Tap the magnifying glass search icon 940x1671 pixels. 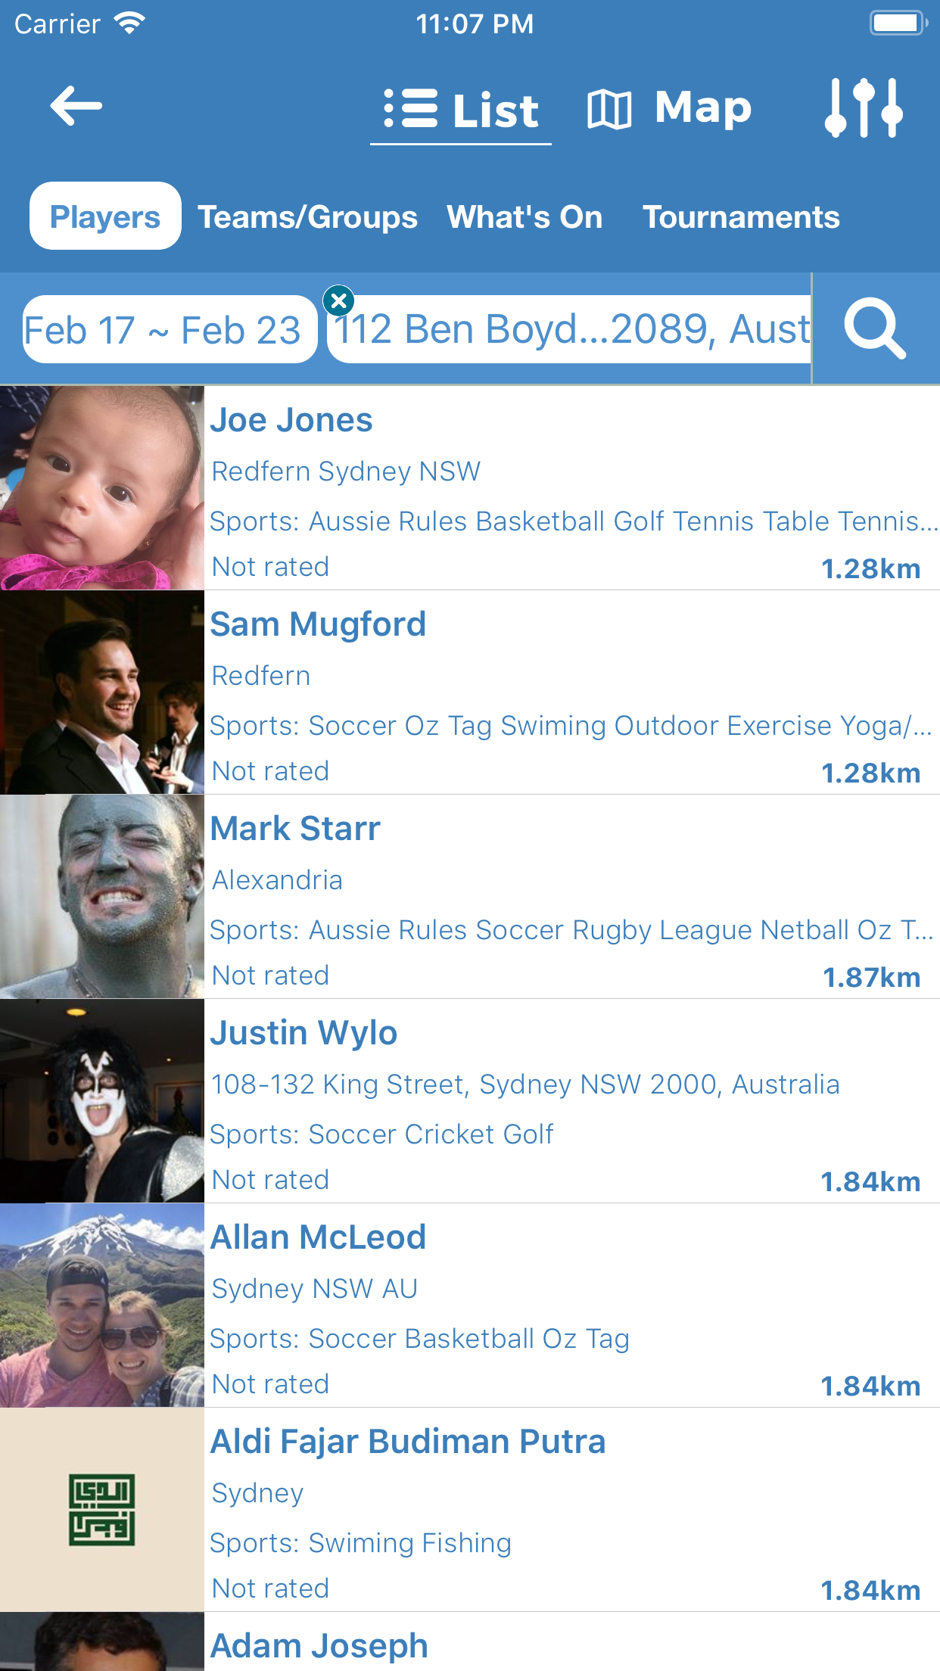875,328
